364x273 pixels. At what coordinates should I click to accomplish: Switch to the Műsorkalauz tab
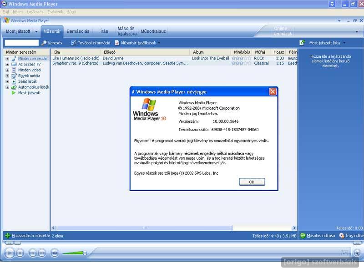tap(153, 31)
